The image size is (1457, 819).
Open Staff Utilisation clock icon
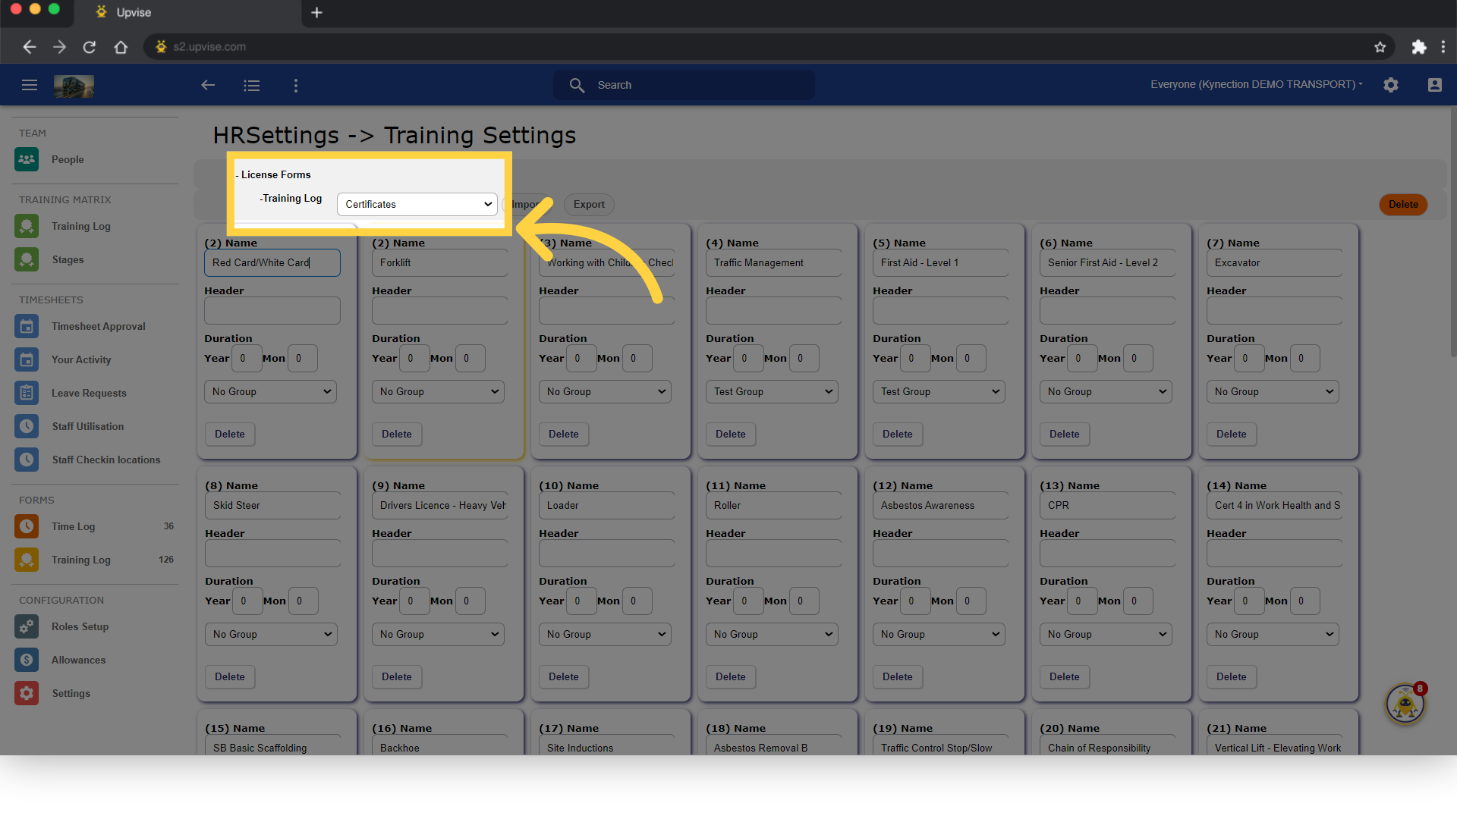tap(27, 426)
